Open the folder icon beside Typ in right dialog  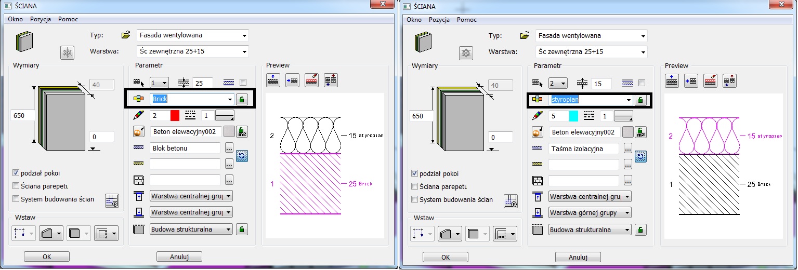coord(525,36)
